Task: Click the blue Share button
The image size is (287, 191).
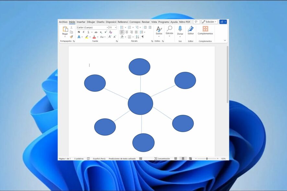Action: [x=223, y=22]
